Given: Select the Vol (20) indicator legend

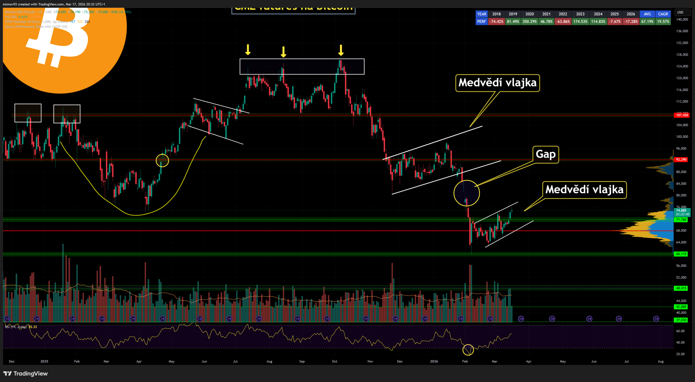Looking at the screenshot, I should pyautogui.click(x=11, y=17).
